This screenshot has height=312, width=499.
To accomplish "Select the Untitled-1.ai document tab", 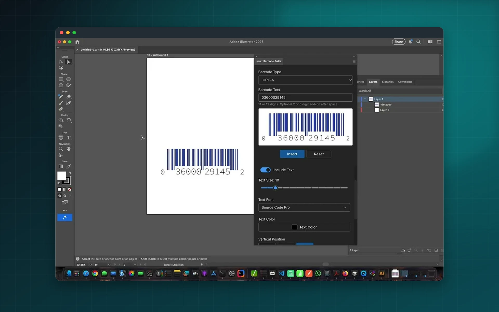I will click(x=108, y=50).
